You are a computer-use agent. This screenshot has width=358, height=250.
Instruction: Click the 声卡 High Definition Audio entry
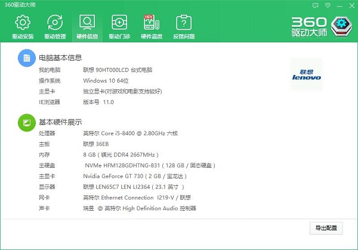[x=140, y=208]
